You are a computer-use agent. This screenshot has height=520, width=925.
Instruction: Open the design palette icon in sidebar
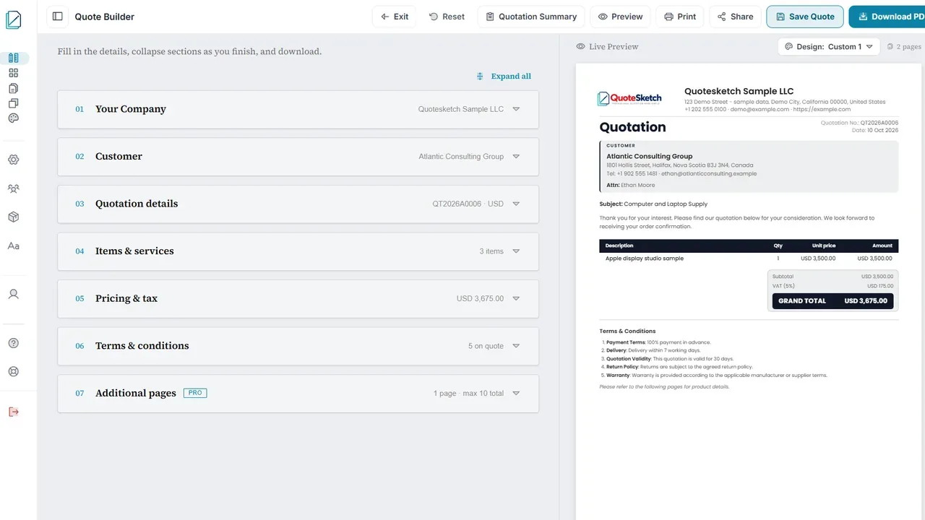click(14, 118)
